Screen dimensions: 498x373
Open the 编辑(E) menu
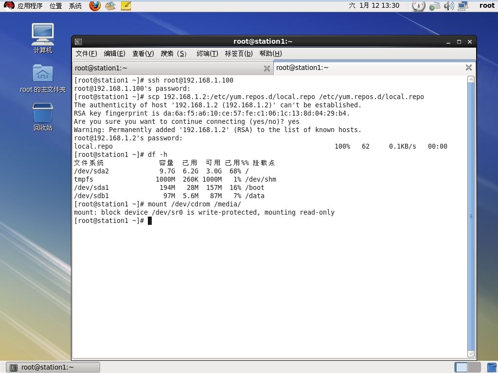[x=114, y=53]
